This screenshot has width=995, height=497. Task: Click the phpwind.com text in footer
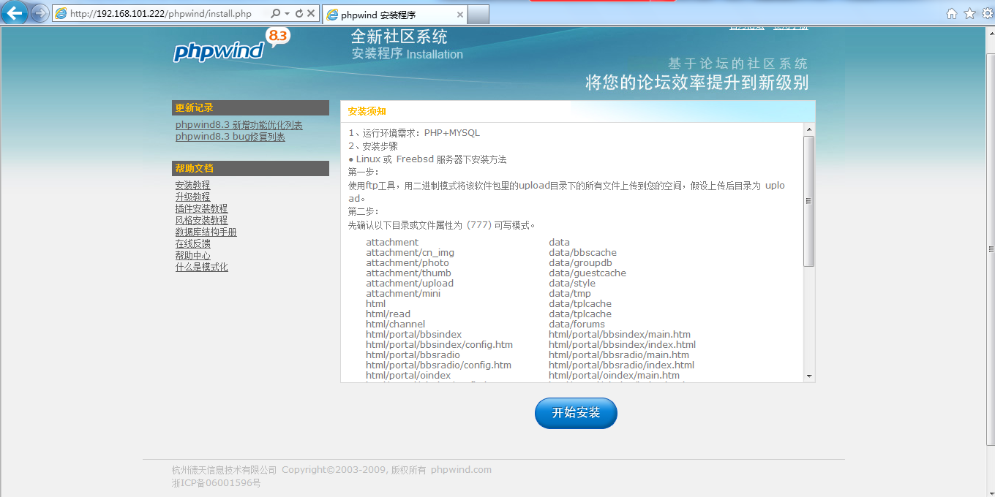[461, 470]
